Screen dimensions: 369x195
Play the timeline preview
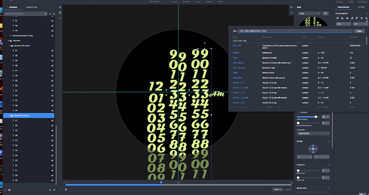click(66, 189)
